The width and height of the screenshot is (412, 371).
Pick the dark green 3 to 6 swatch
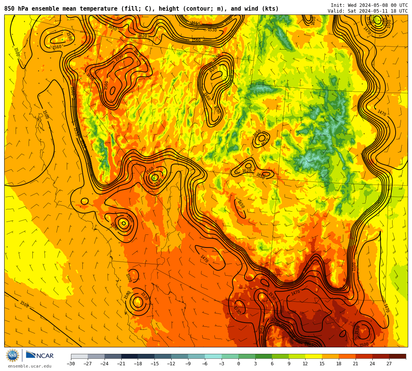click(x=264, y=356)
